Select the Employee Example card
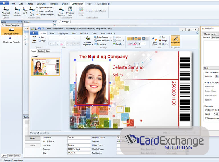219x162 pixels. [x=11, y=31]
